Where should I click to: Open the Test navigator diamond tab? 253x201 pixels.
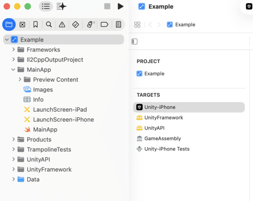tap(75, 24)
